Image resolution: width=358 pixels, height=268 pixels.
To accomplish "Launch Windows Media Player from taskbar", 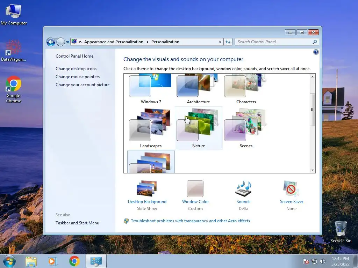I will (52, 261).
